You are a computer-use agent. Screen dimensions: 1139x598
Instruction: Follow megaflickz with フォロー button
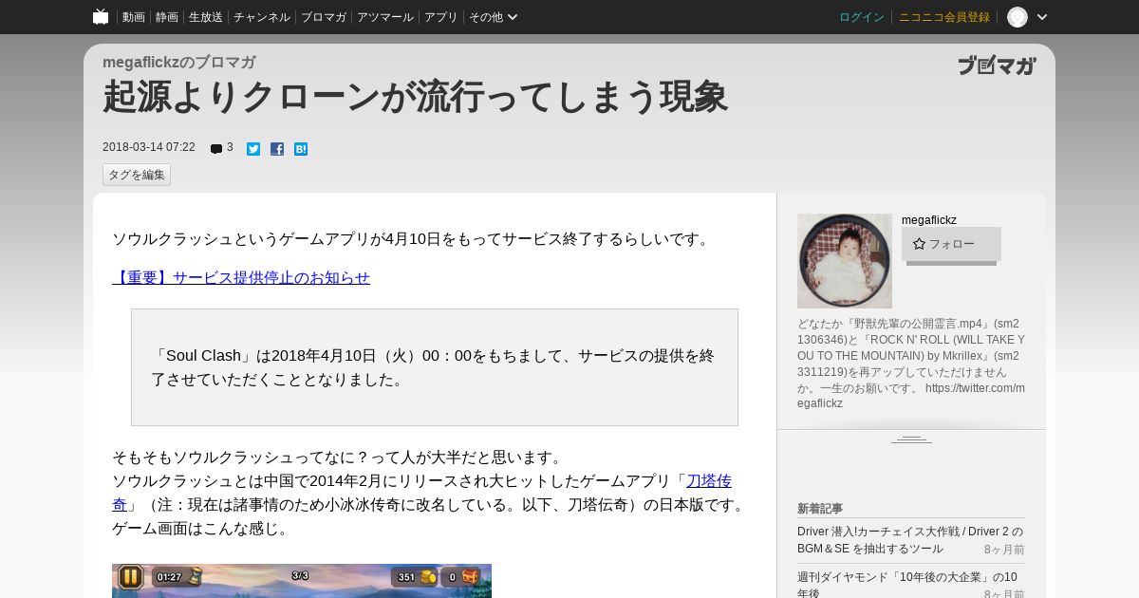(x=951, y=244)
